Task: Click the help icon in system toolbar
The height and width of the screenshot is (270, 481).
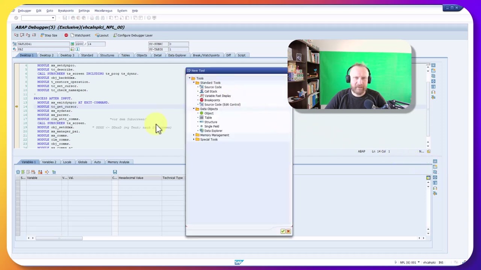Action: [149, 18]
